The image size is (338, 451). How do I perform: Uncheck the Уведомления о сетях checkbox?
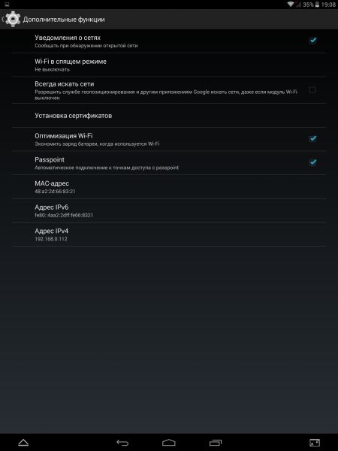click(x=312, y=41)
